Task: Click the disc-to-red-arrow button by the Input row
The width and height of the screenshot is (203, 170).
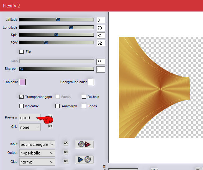Action: [x=85, y=144]
